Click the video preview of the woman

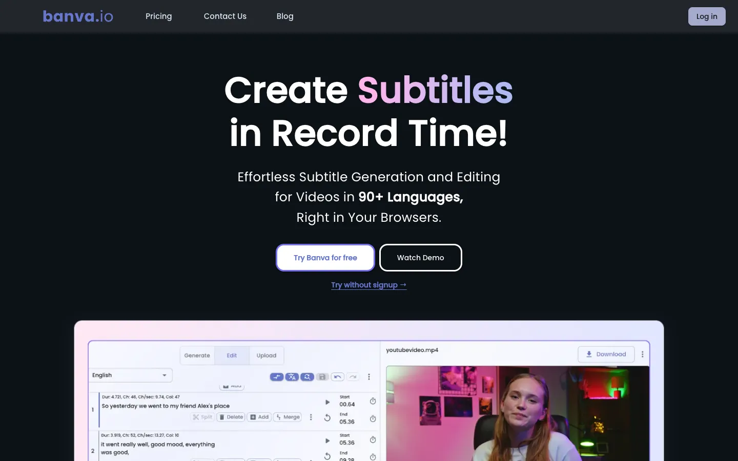pos(518,413)
